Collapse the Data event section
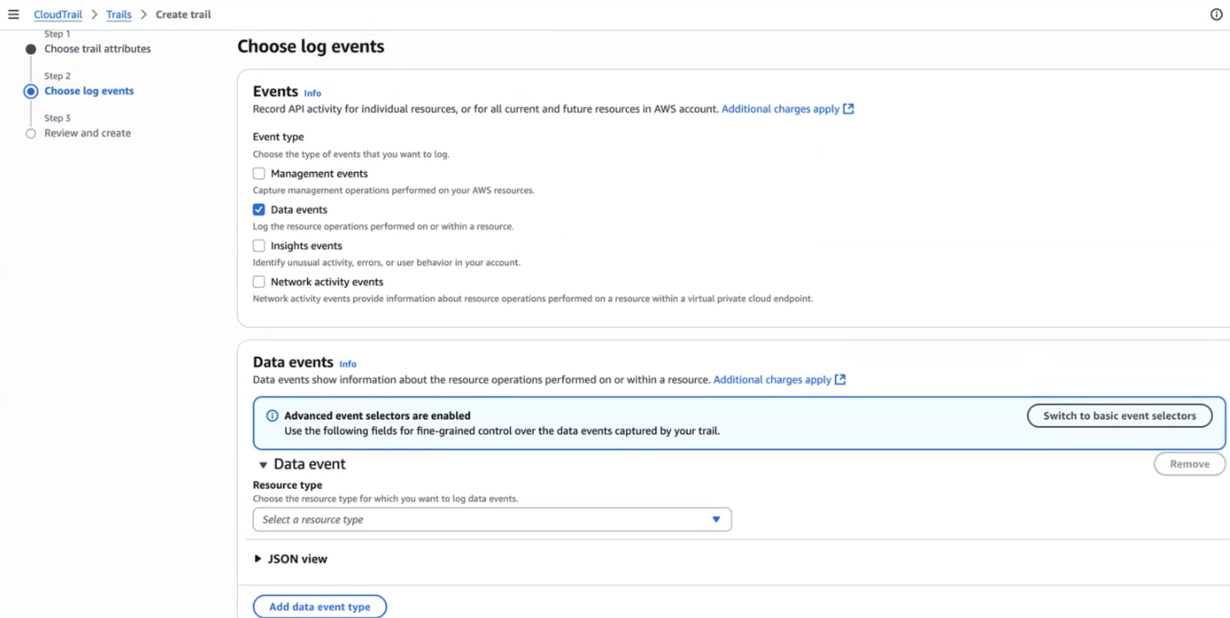This screenshot has height=618, width=1230. point(263,464)
